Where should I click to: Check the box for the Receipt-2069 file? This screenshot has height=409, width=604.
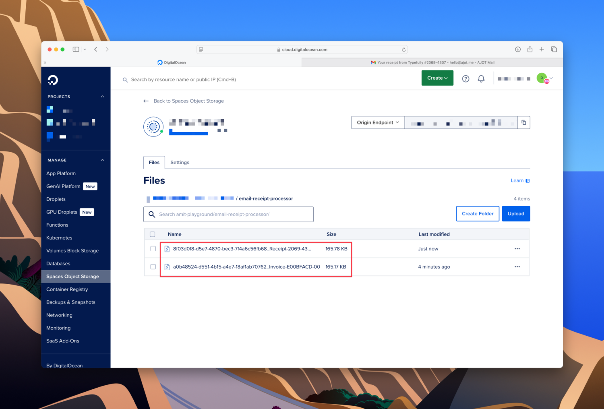pos(153,249)
